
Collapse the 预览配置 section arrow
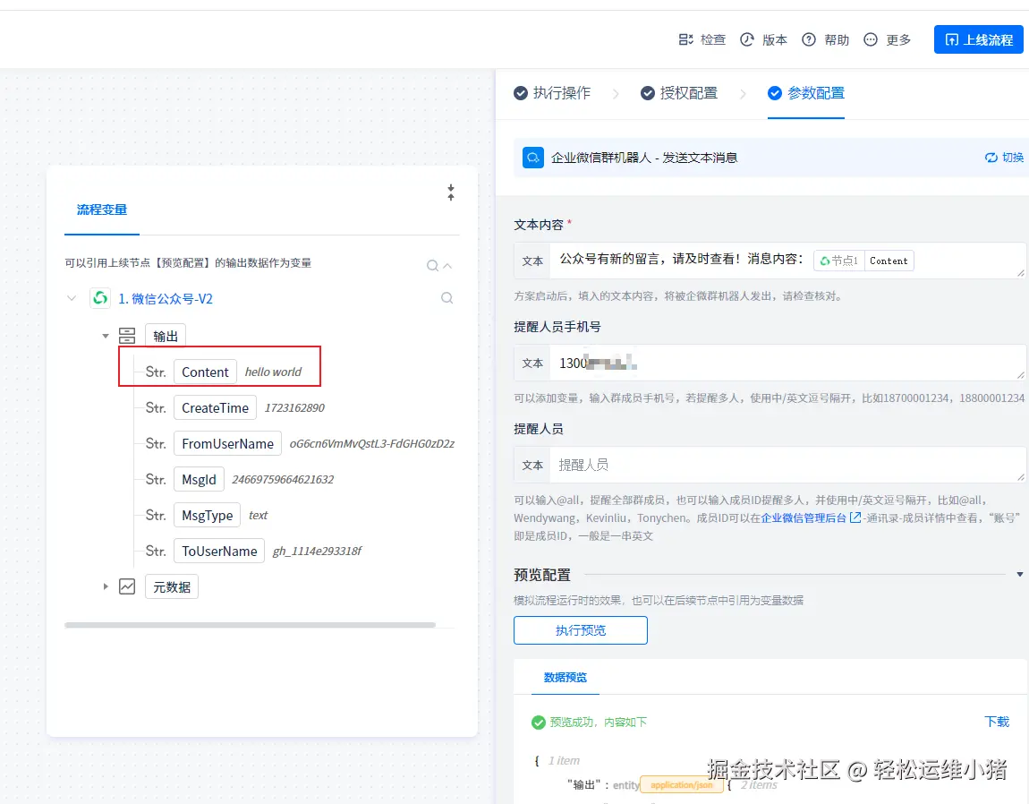coord(1020,574)
